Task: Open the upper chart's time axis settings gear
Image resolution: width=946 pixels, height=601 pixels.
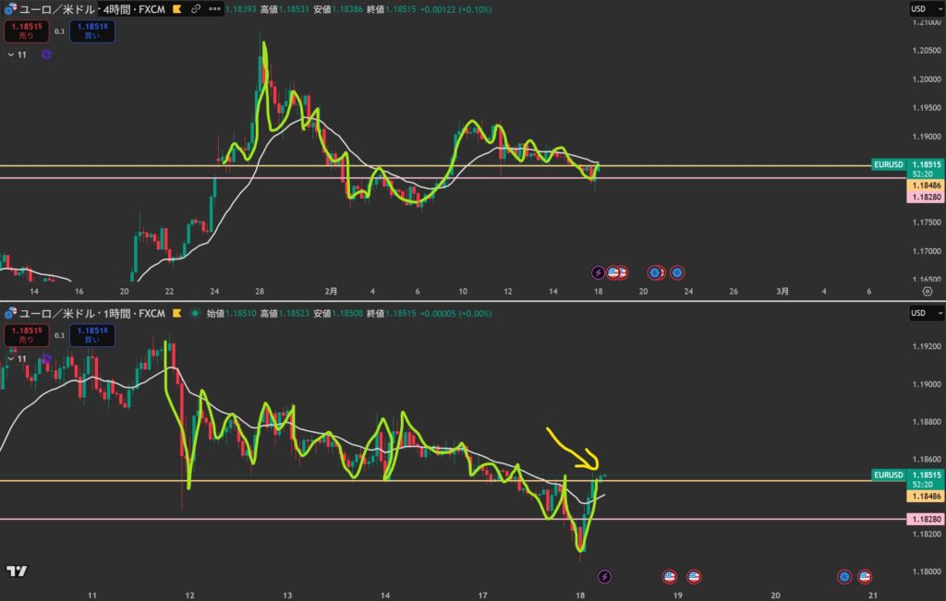Action: click(x=927, y=291)
